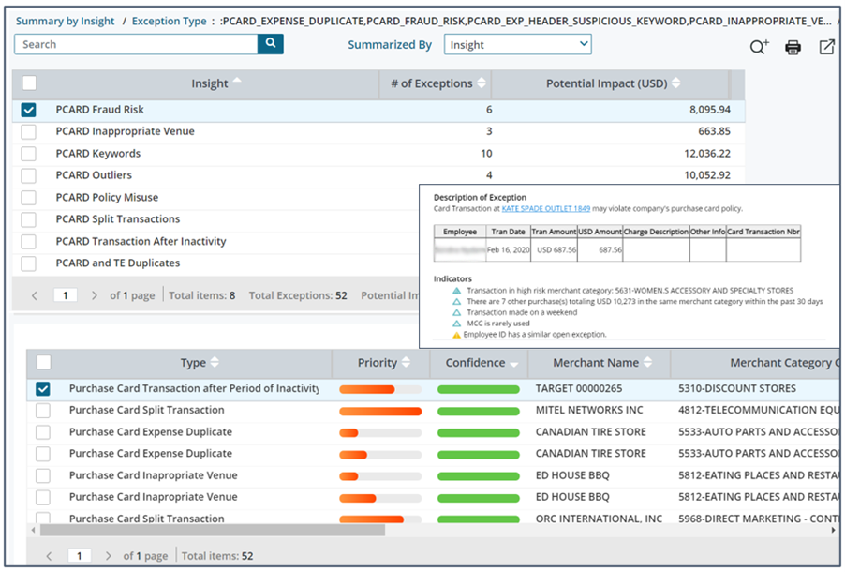Click the MITEL NETWORKS INC merchant cell

pos(589,410)
